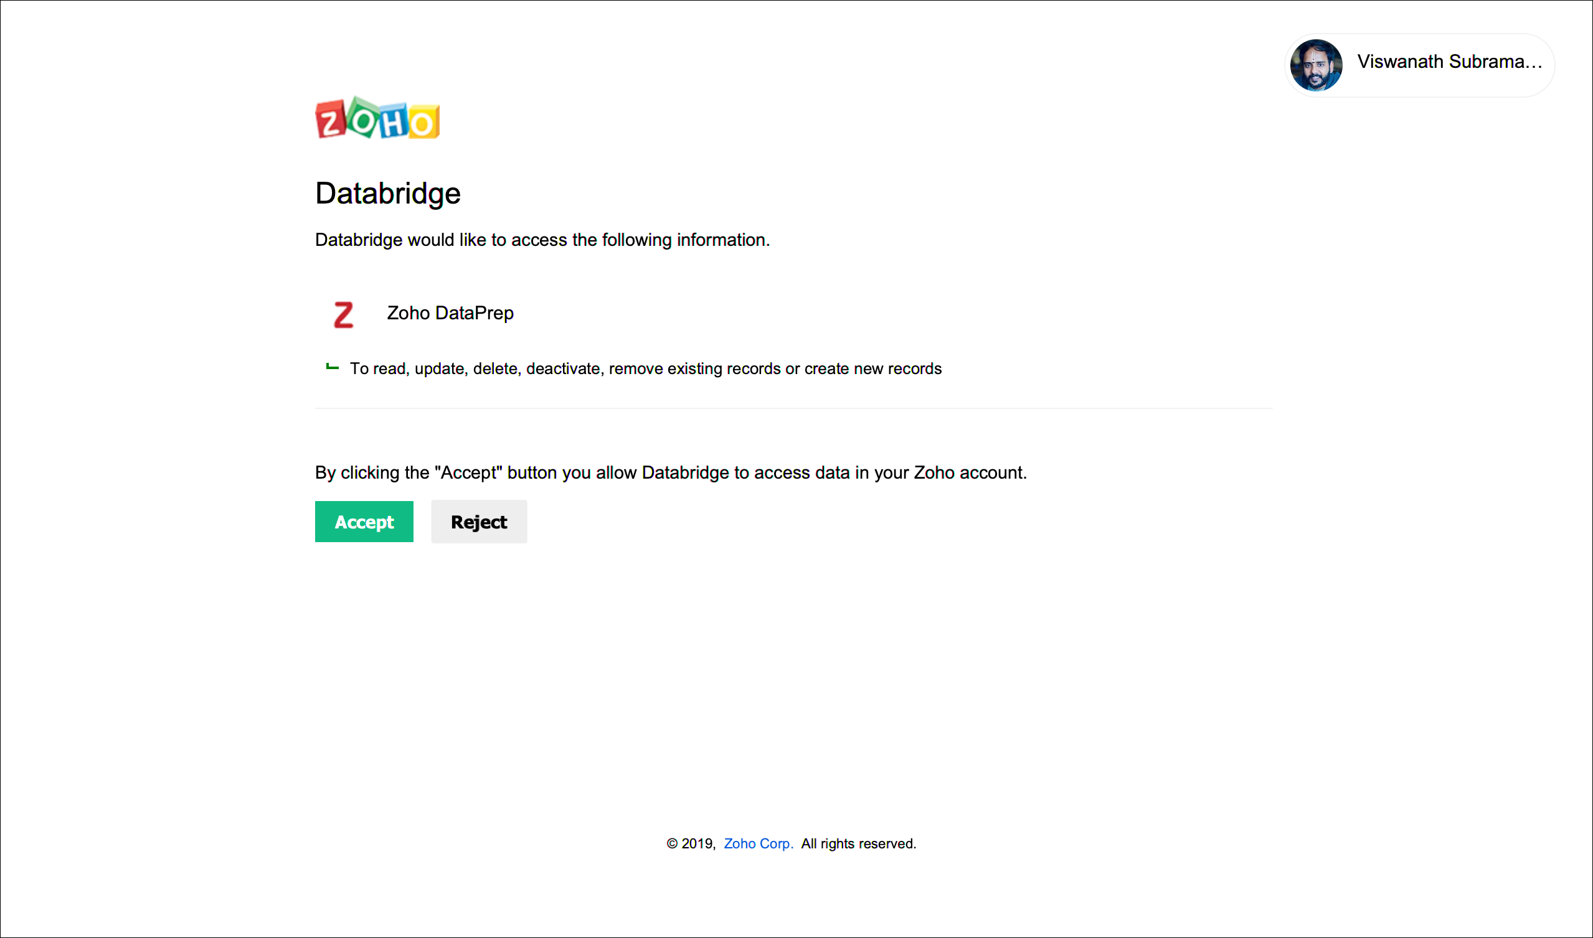Click the red Zoho DataPrep Z icon

click(343, 314)
